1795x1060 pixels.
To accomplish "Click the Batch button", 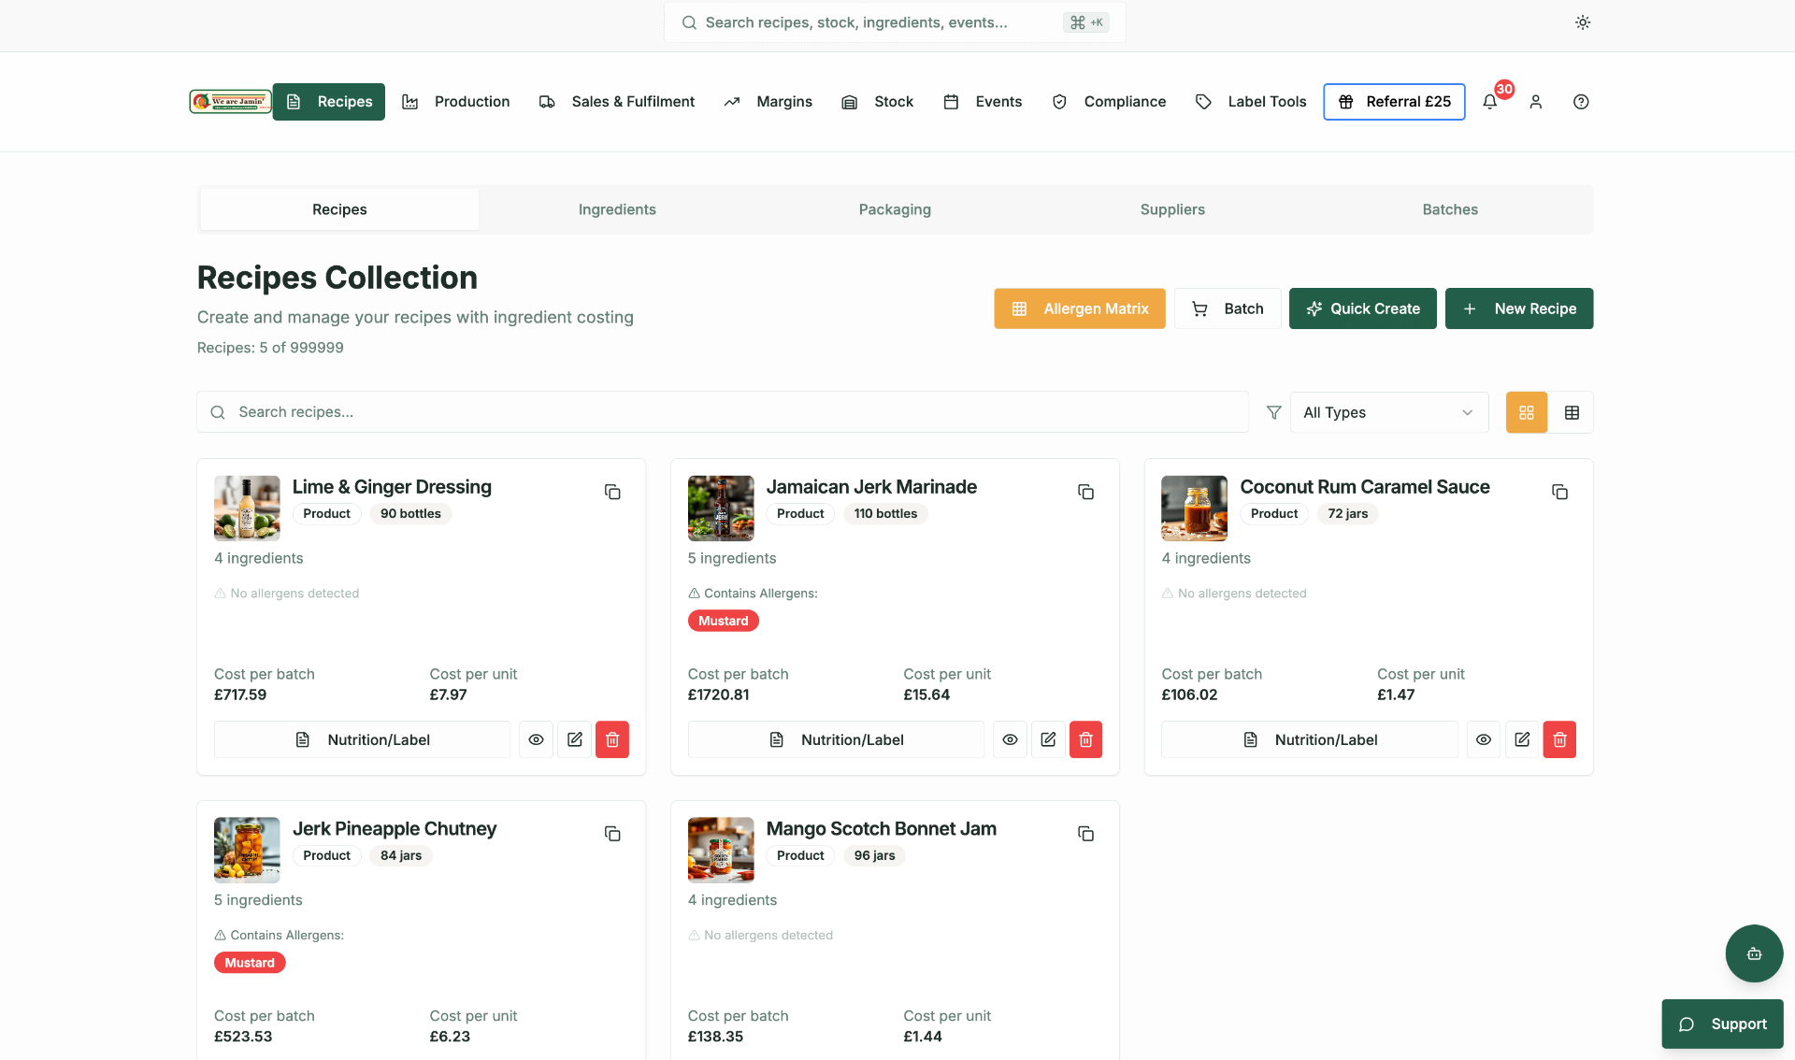I will point(1228,308).
